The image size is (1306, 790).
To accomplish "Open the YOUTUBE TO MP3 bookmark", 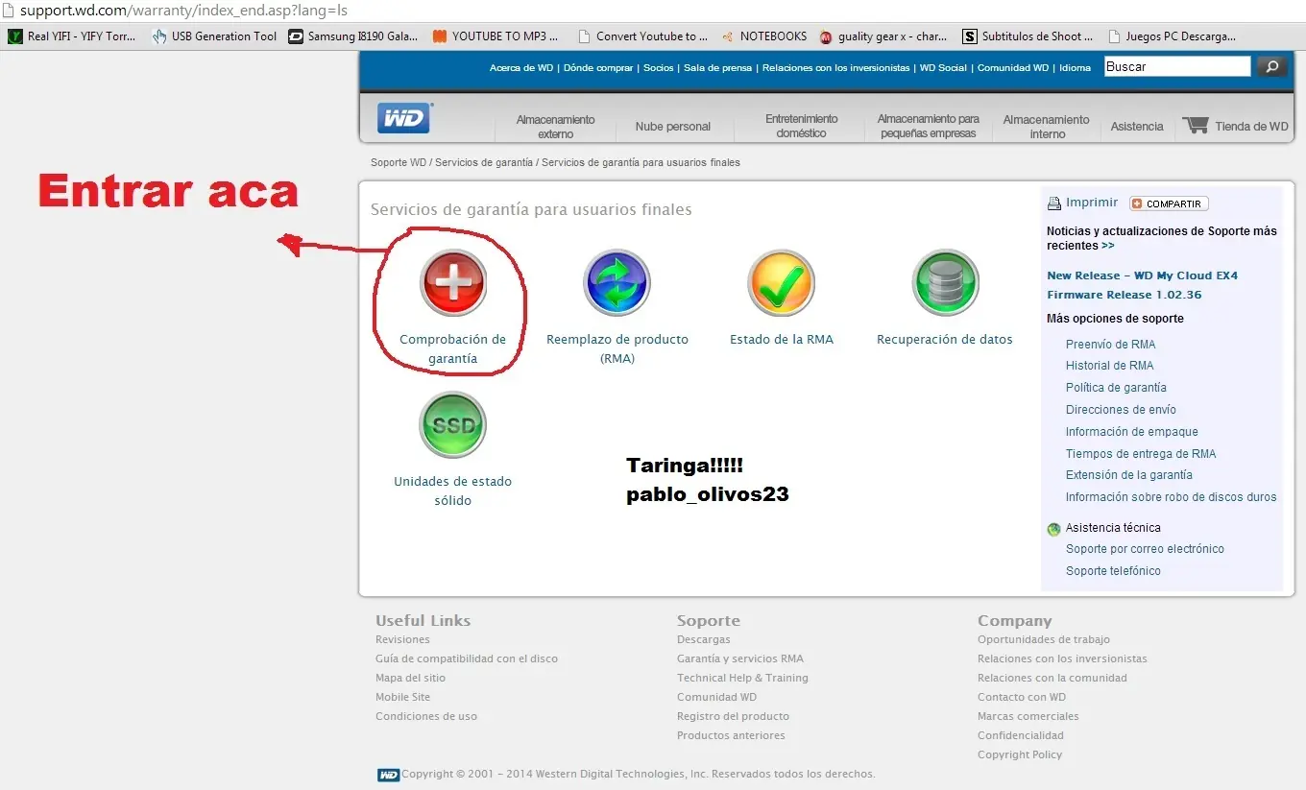I will click(496, 36).
